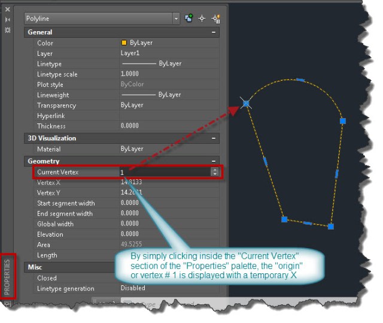Screen dimensions: 383x323
Task: Click the Misc section header
Action: pos(69,267)
